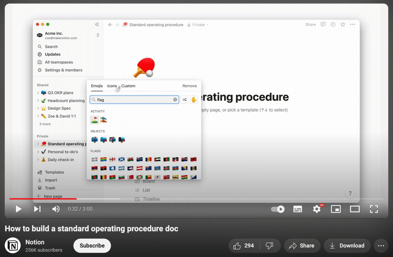
Task: Open the Private visibility dropdown
Action: [x=198, y=25]
